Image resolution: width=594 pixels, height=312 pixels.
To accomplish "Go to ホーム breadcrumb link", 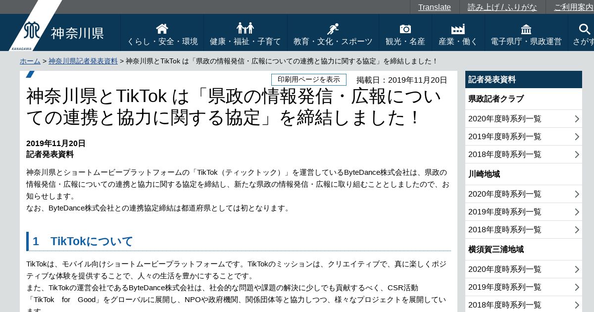I will 30,61.
